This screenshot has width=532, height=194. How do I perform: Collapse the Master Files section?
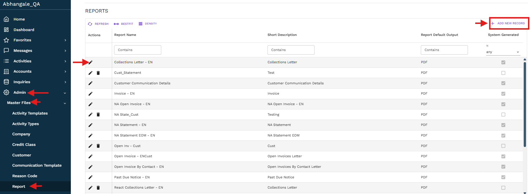pyautogui.click(x=65, y=103)
